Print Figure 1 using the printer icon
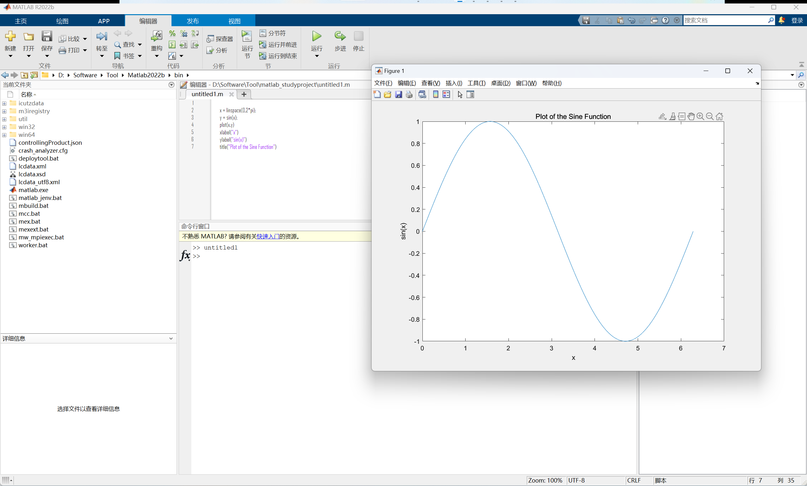The width and height of the screenshot is (807, 486). 409,94
